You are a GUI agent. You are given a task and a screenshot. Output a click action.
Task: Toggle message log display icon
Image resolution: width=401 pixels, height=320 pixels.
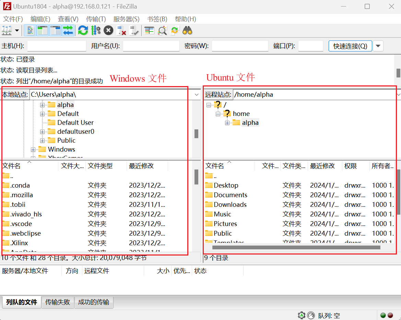pos(30,31)
